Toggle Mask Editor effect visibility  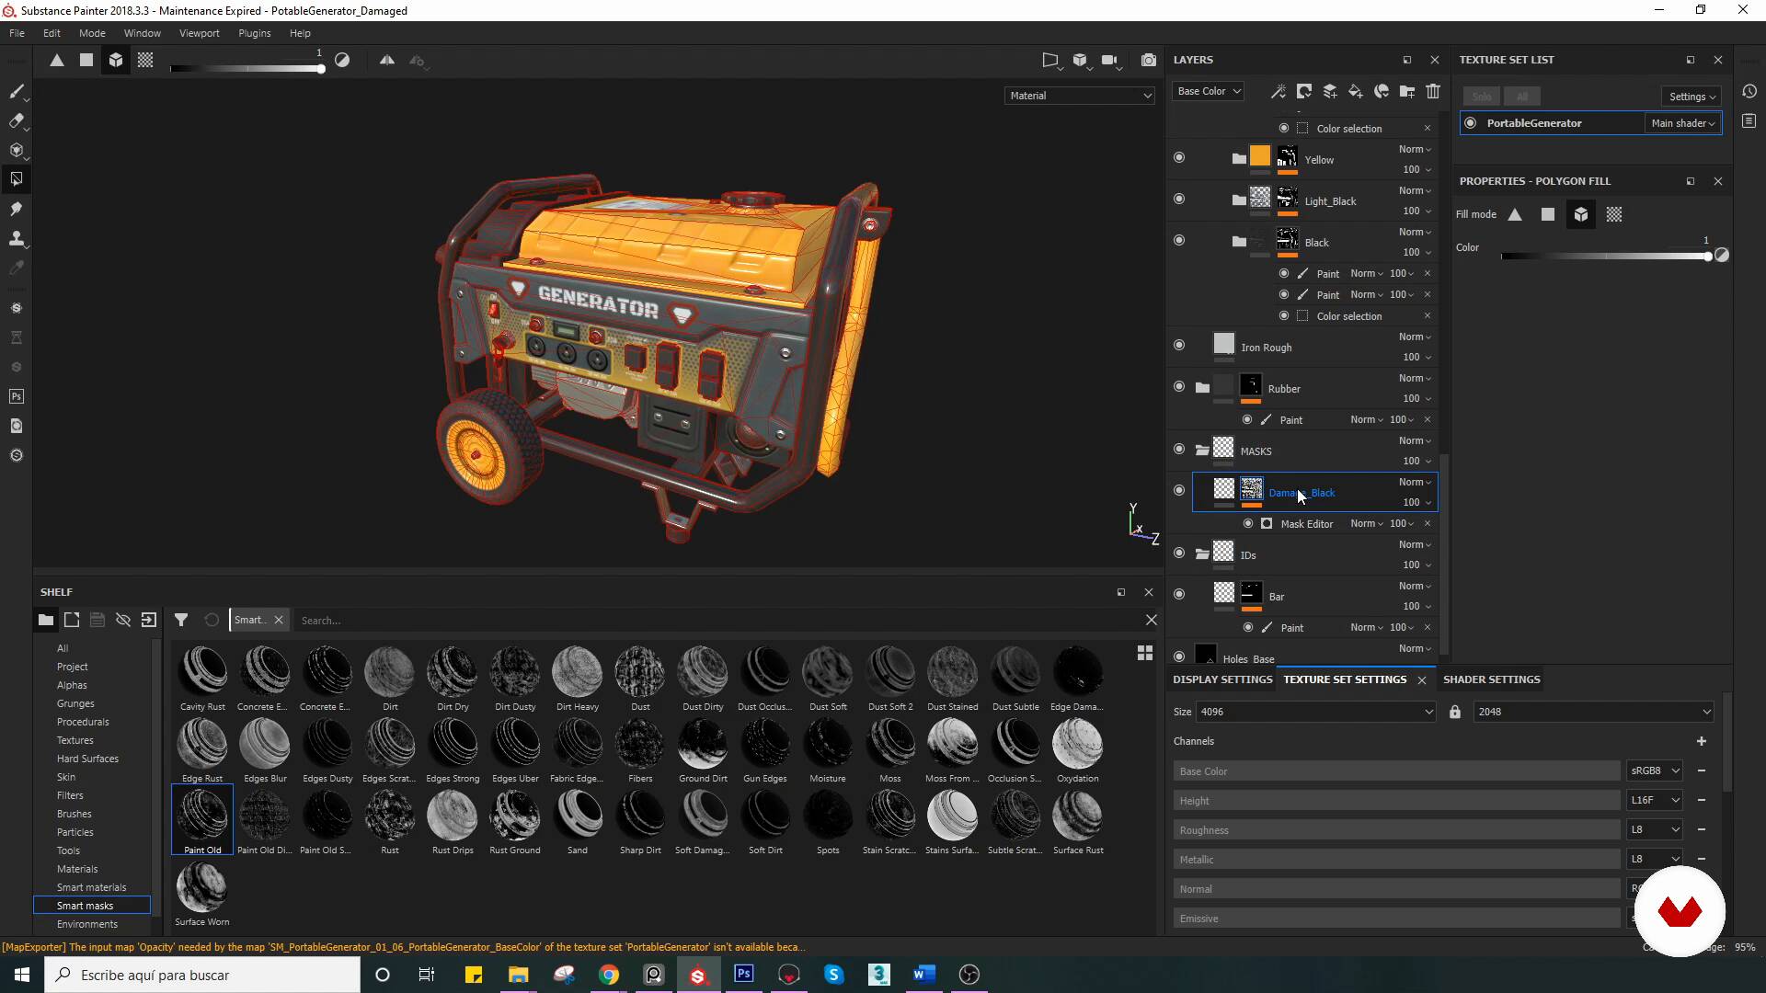(1248, 523)
